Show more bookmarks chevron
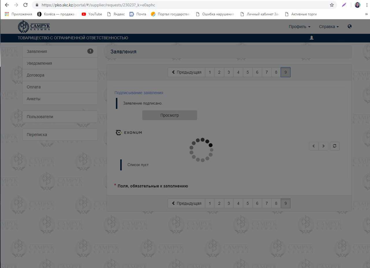Image resolution: width=370 pixels, height=268 pixels. (x=366, y=14)
